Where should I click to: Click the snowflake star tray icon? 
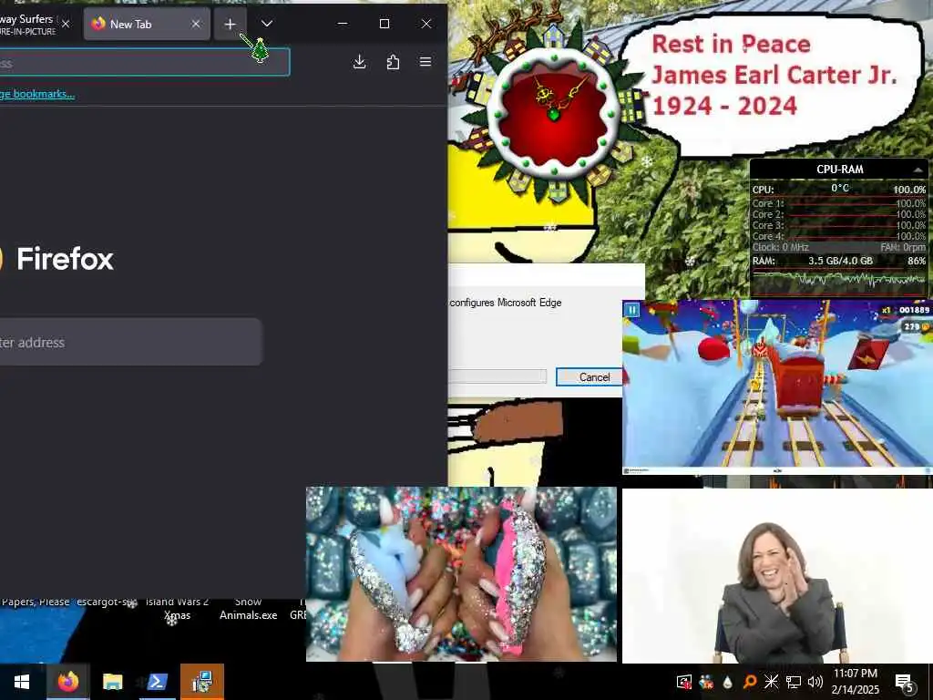[771, 682]
